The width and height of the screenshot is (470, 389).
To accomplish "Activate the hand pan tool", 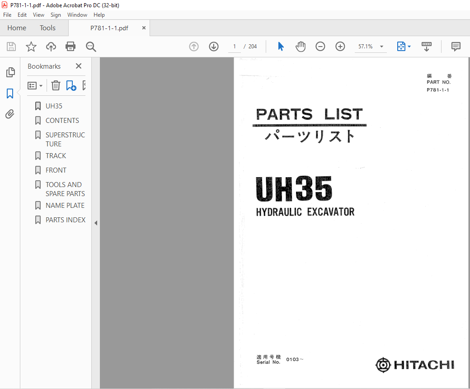I will pyautogui.click(x=301, y=47).
